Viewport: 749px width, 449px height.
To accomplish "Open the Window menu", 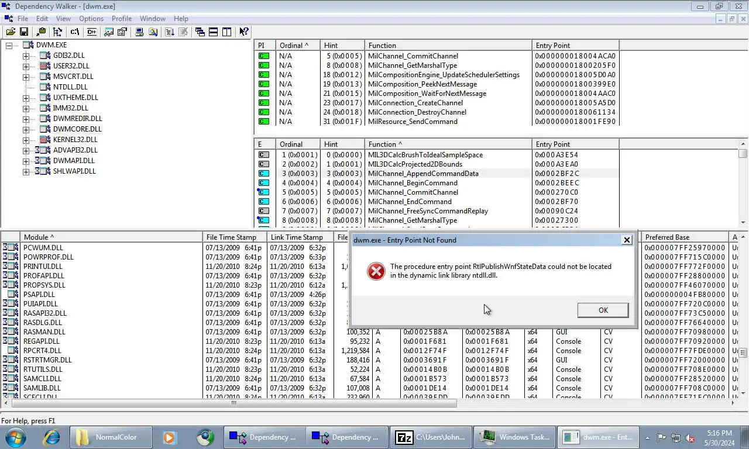I will (153, 19).
